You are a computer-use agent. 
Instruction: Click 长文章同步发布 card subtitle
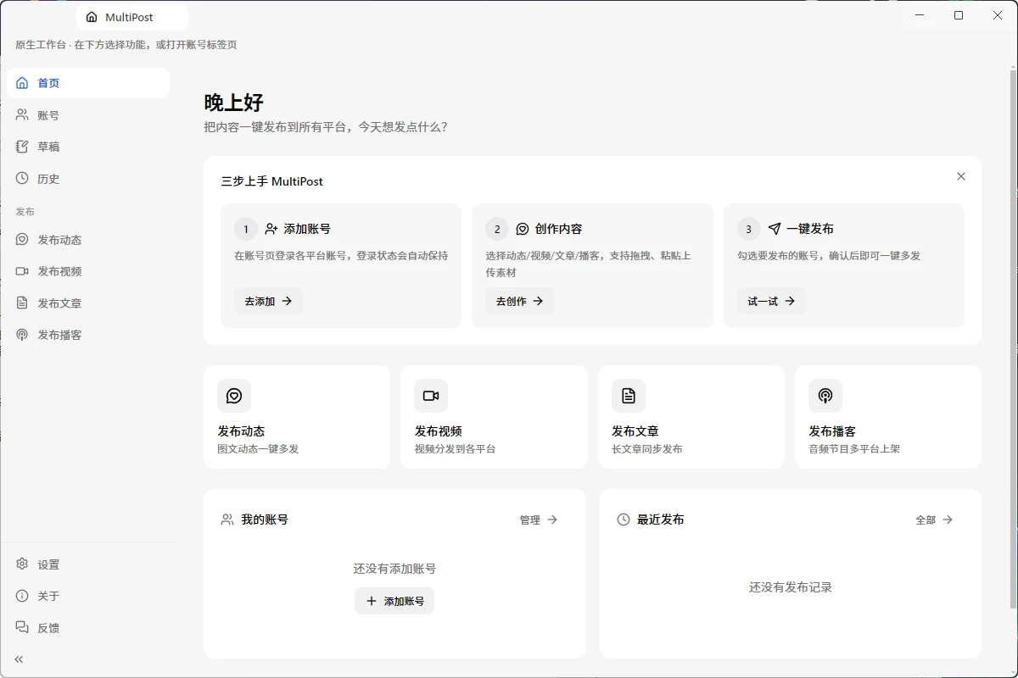click(x=647, y=449)
